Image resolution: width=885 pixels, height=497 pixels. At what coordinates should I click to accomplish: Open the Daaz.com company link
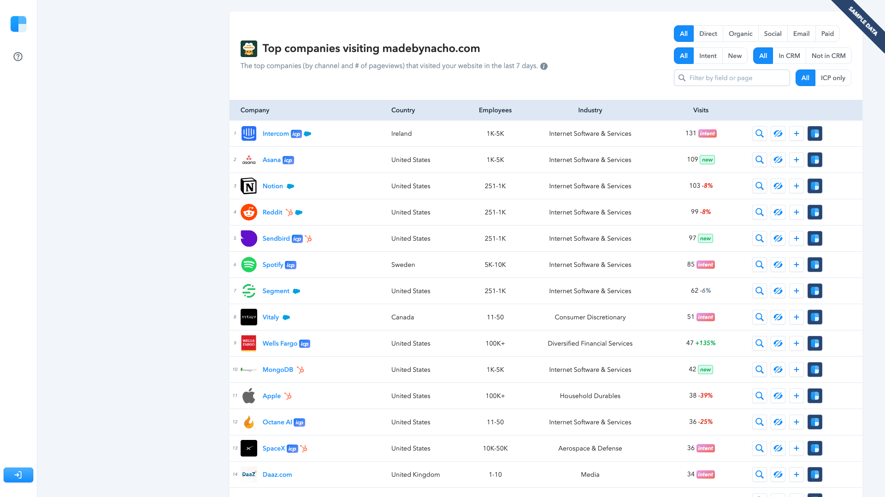tap(277, 474)
